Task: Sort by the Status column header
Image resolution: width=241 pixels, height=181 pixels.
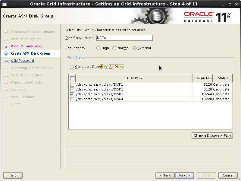Action: 223,78
